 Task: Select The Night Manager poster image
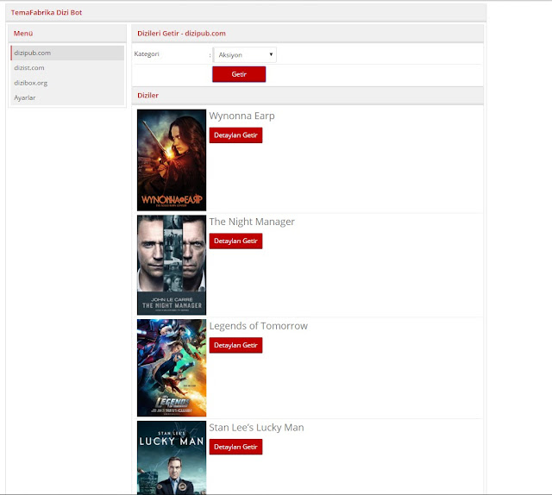[172, 265]
